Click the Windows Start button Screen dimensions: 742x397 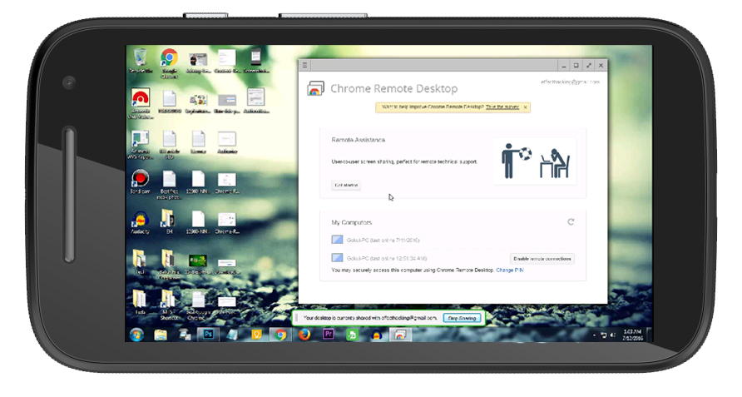(136, 335)
